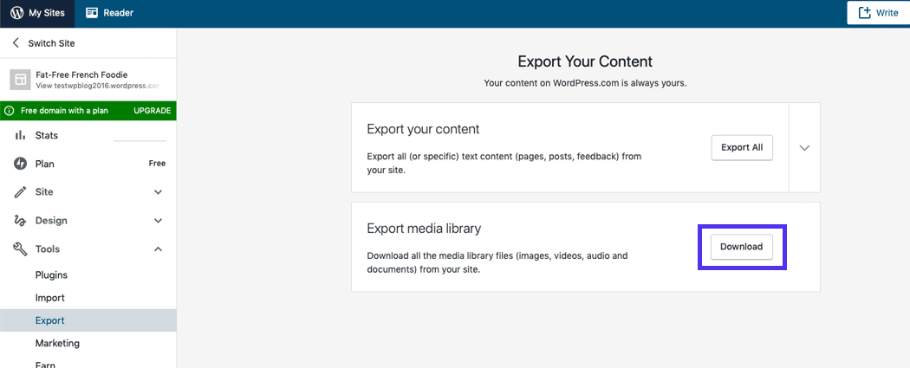Click the Tools wrench icon
Screen dimensions: 910x368
coord(20,249)
